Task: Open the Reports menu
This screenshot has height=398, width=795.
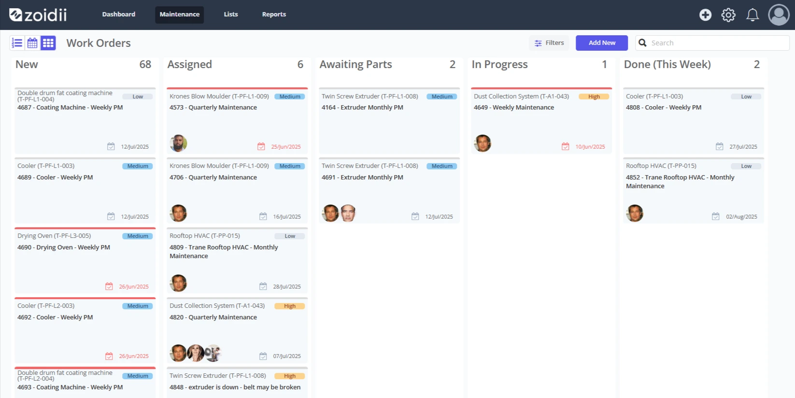Action: [x=274, y=14]
